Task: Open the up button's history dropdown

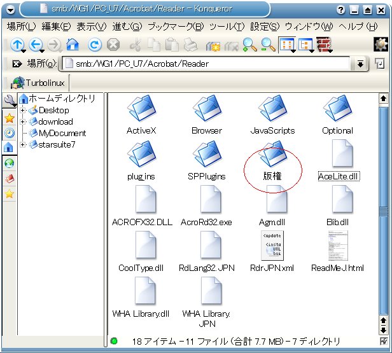Action: click(x=24, y=52)
